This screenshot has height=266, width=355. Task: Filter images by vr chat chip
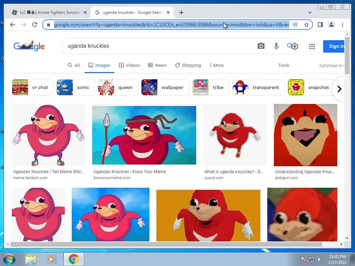click(33, 87)
